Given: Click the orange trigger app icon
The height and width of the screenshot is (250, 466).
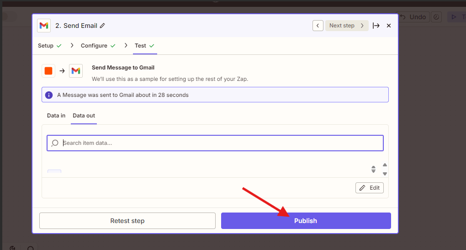Looking at the screenshot, I should (x=48, y=71).
